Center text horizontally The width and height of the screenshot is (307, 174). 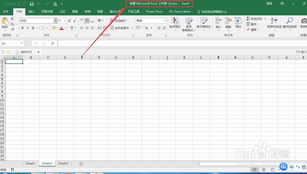[87, 28]
